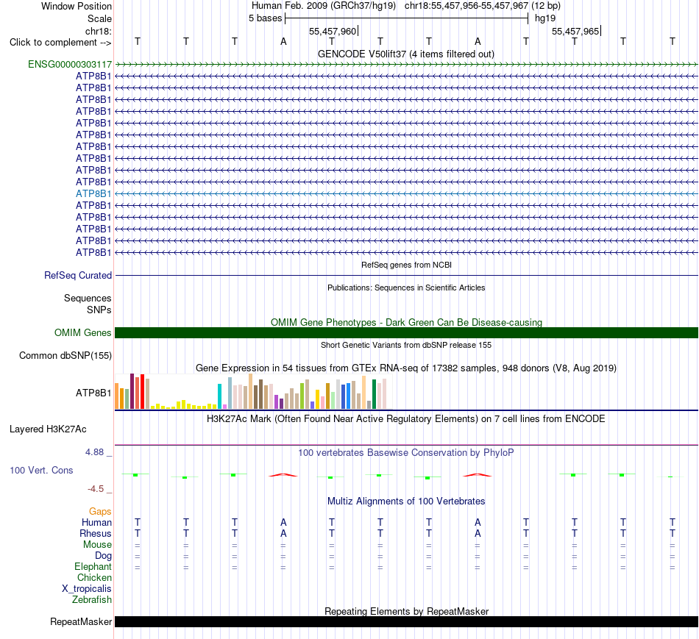This screenshot has width=699, height=639.
Task: Click the dark green GTEx expression bar
Action: tap(374, 394)
